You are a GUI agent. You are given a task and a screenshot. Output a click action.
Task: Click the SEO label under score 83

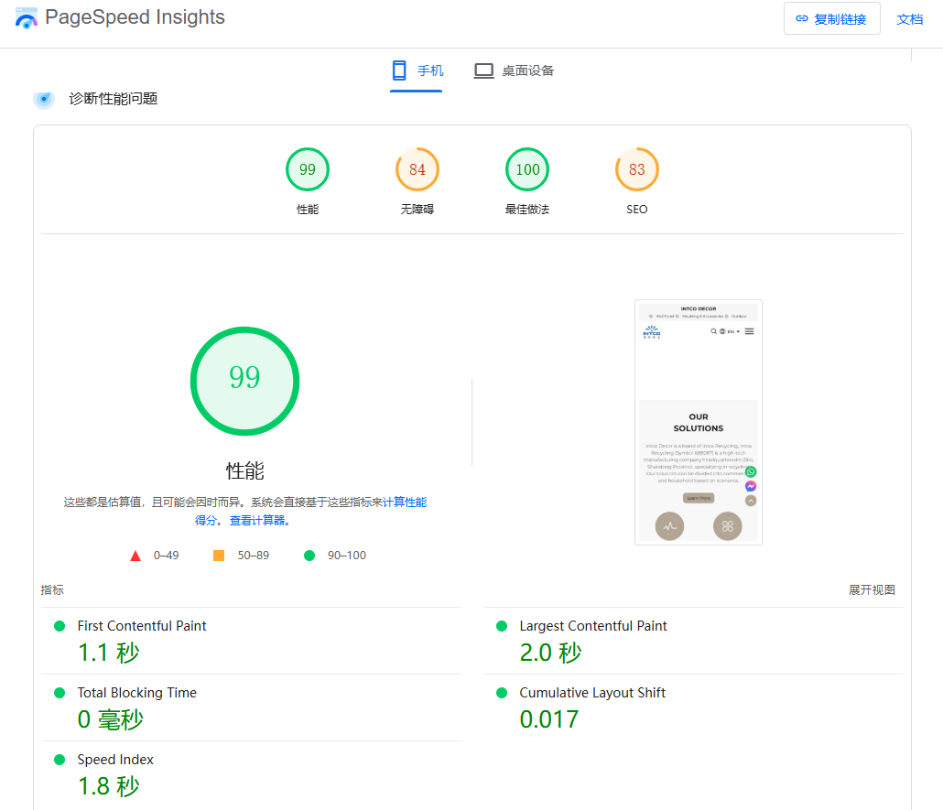click(637, 210)
